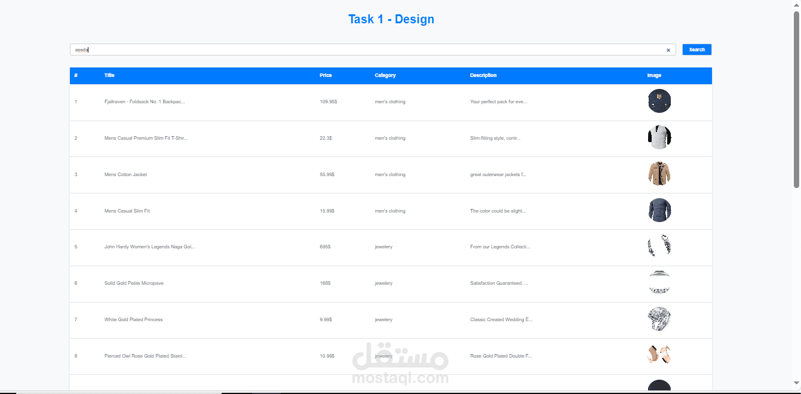Select the 'Mens Casual Premium Slim Fit T-Shir...' title
The height and width of the screenshot is (394, 801).
pos(146,138)
